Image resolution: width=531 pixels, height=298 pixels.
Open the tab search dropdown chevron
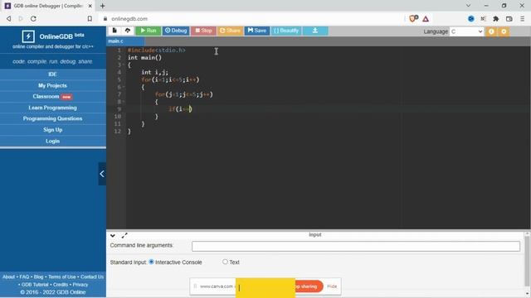(x=468, y=6)
